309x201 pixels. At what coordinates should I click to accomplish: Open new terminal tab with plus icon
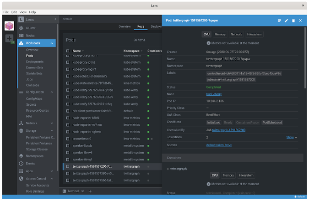click(90, 191)
